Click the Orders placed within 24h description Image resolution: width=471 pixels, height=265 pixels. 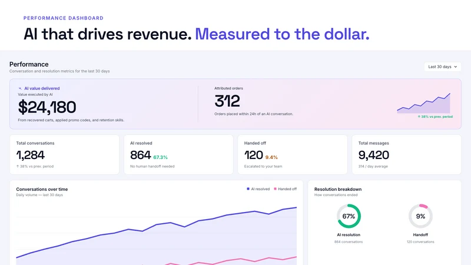(254, 114)
